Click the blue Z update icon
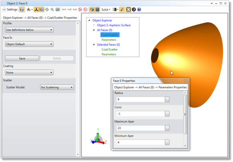The width and height of the screenshot is (233, 162). click(x=22, y=10)
